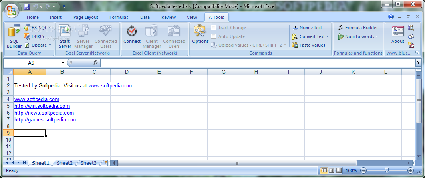Switch to Page Break Preview in status bar
The image size is (425, 178).
pyautogui.click(x=339, y=170)
